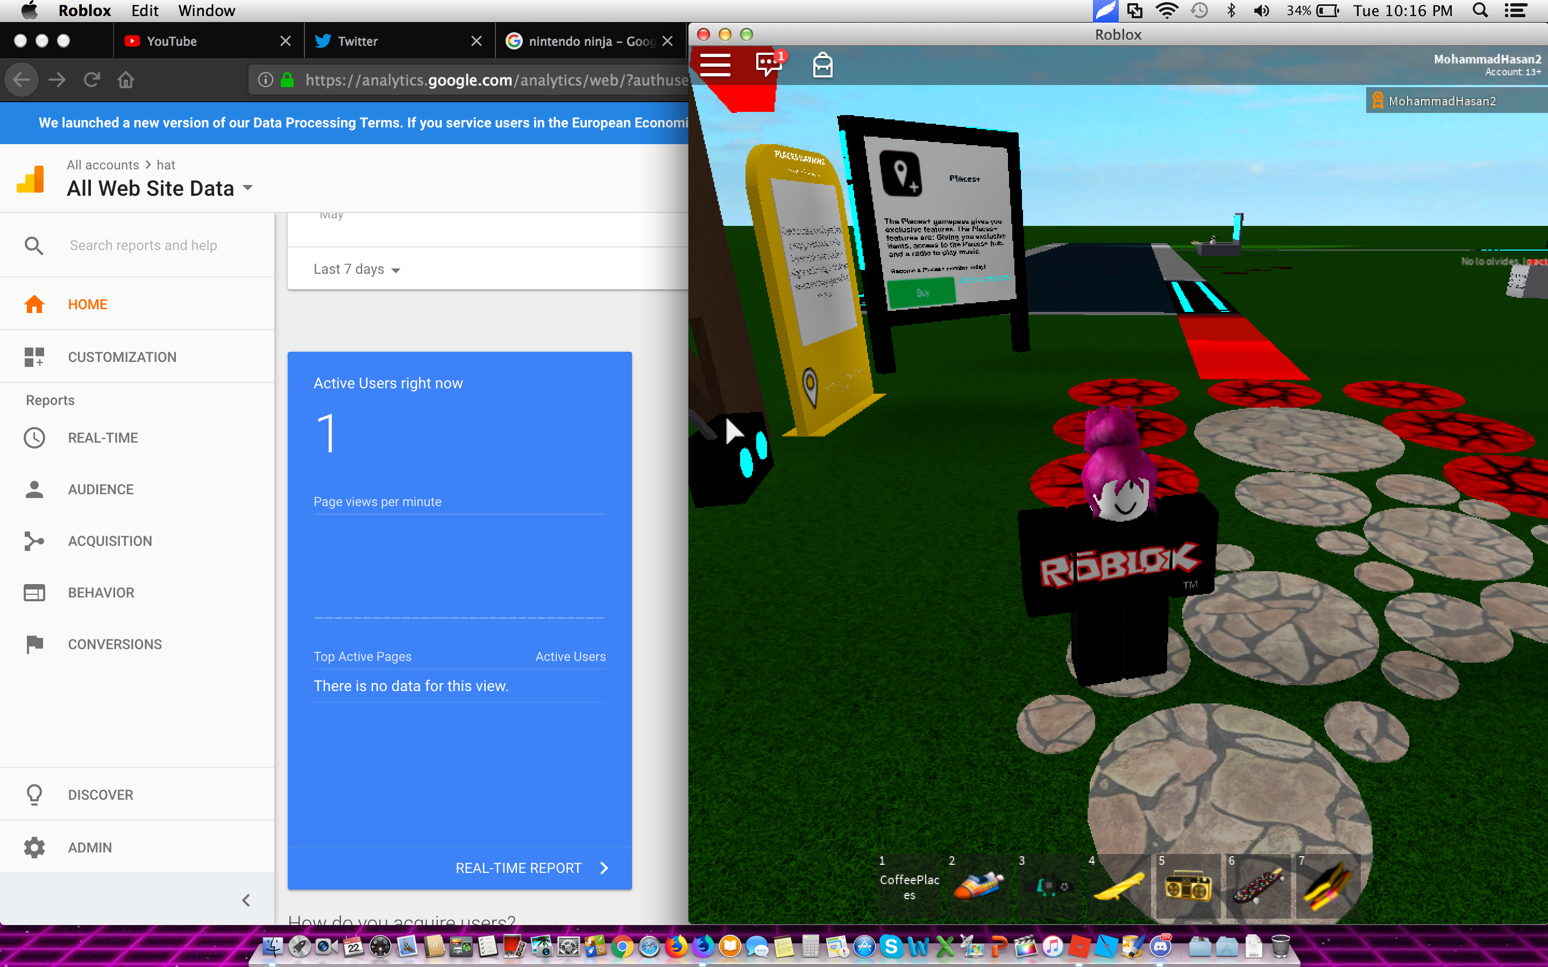Click the CONVERSIONS icon in left sidebar
This screenshot has height=967, width=1548.
33,643
